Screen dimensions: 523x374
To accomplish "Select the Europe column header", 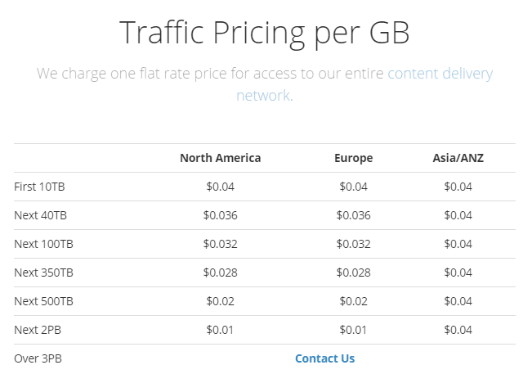I will pos(353,158).
